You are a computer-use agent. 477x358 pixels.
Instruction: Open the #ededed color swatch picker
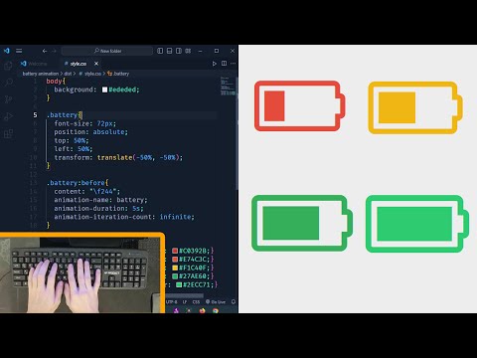click(x=104, y=89)
